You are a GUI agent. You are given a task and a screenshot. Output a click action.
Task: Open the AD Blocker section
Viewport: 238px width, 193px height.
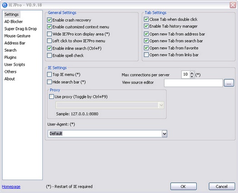pos(14,22)
